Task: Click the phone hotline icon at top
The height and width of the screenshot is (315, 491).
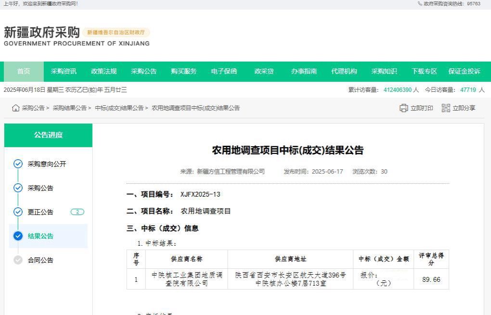Action: coord(420,4)
